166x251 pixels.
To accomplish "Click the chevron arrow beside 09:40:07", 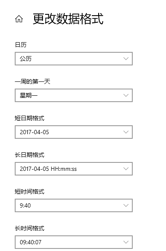I will [x=126, y=242].
